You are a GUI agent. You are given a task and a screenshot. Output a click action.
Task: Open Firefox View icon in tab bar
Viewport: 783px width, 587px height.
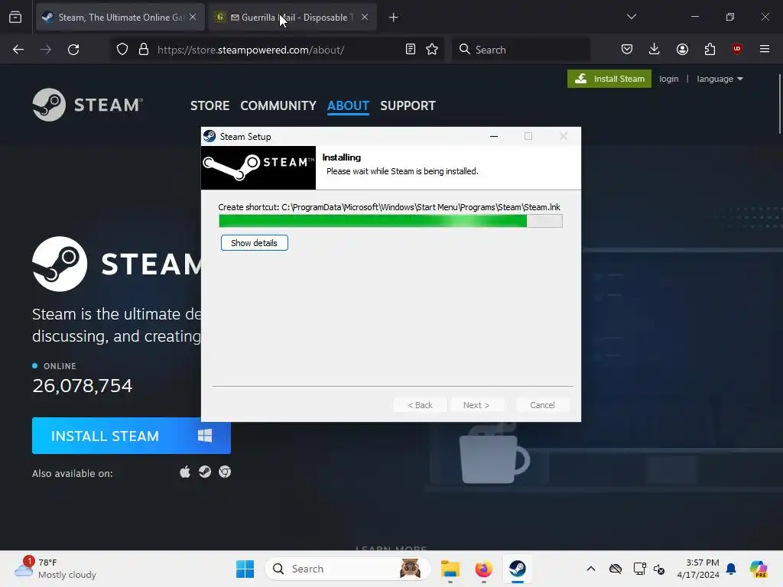(x=15, y=18)
